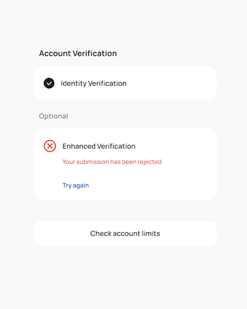Select the red rejection notice text
The image size is (247, 309).
pyautogui.click(x=112, y=162)
